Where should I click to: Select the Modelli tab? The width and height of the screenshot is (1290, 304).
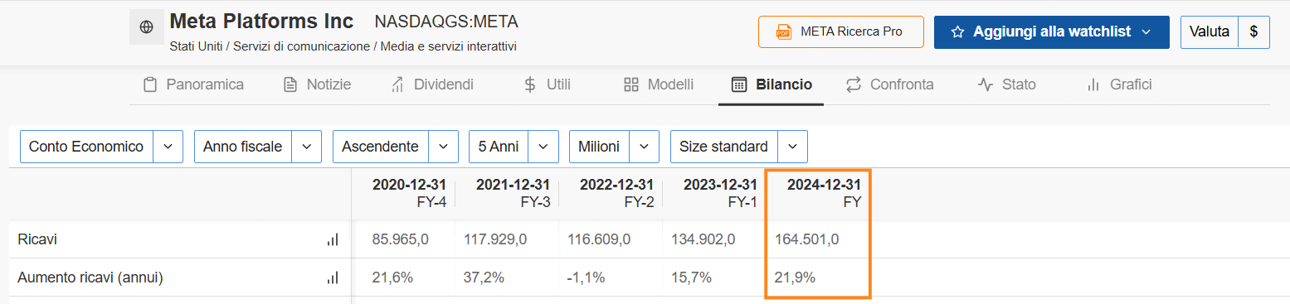coord(659,84)
